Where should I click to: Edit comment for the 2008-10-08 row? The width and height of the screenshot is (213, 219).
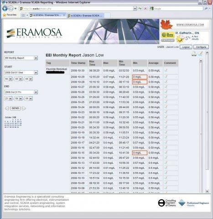click(166, 188)
